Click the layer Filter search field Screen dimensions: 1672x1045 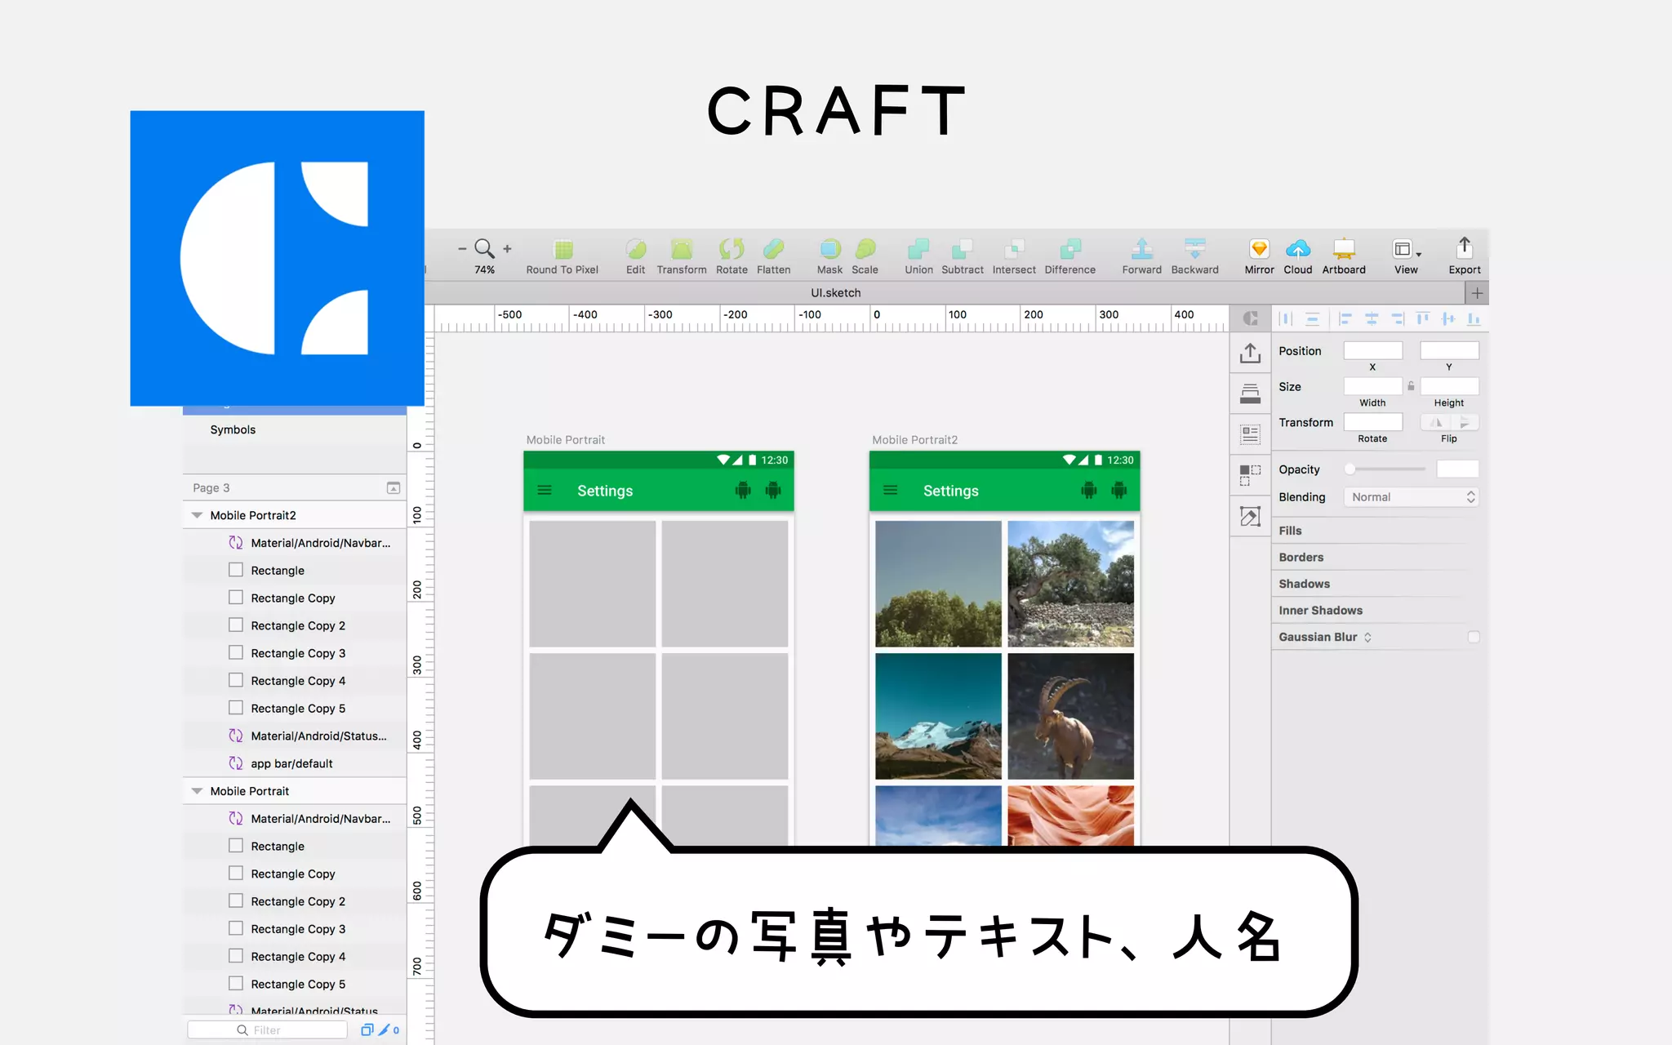click(268, 1029)
